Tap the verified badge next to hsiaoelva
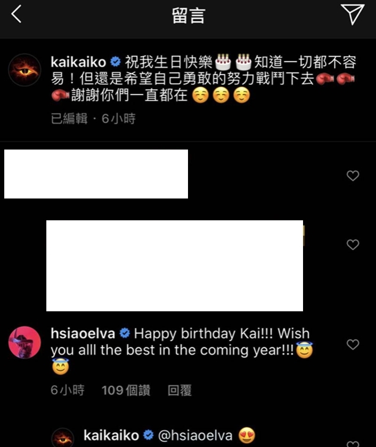Screen dimensions: 376x447 tap(125, 333)
